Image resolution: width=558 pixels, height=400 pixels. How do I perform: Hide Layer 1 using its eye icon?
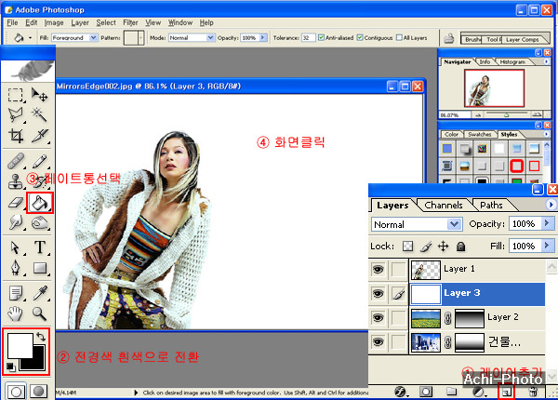(379, 270)
